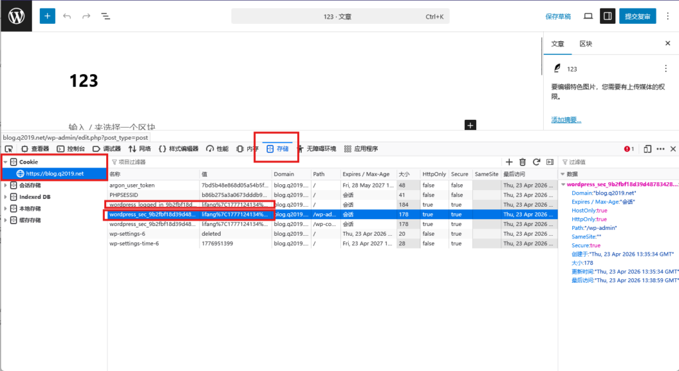Open the editor options three-dot menu
679x371 pixels.
667,16
